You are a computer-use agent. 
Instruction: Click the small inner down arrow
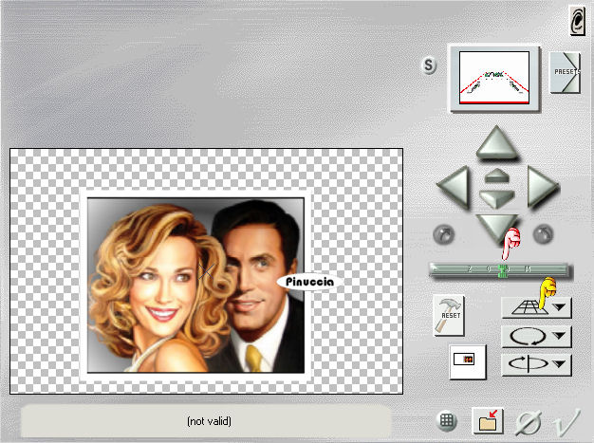(496, 198)
